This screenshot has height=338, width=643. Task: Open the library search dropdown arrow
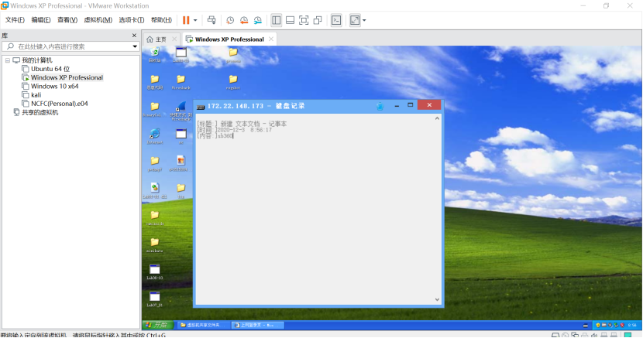(135, 46)
